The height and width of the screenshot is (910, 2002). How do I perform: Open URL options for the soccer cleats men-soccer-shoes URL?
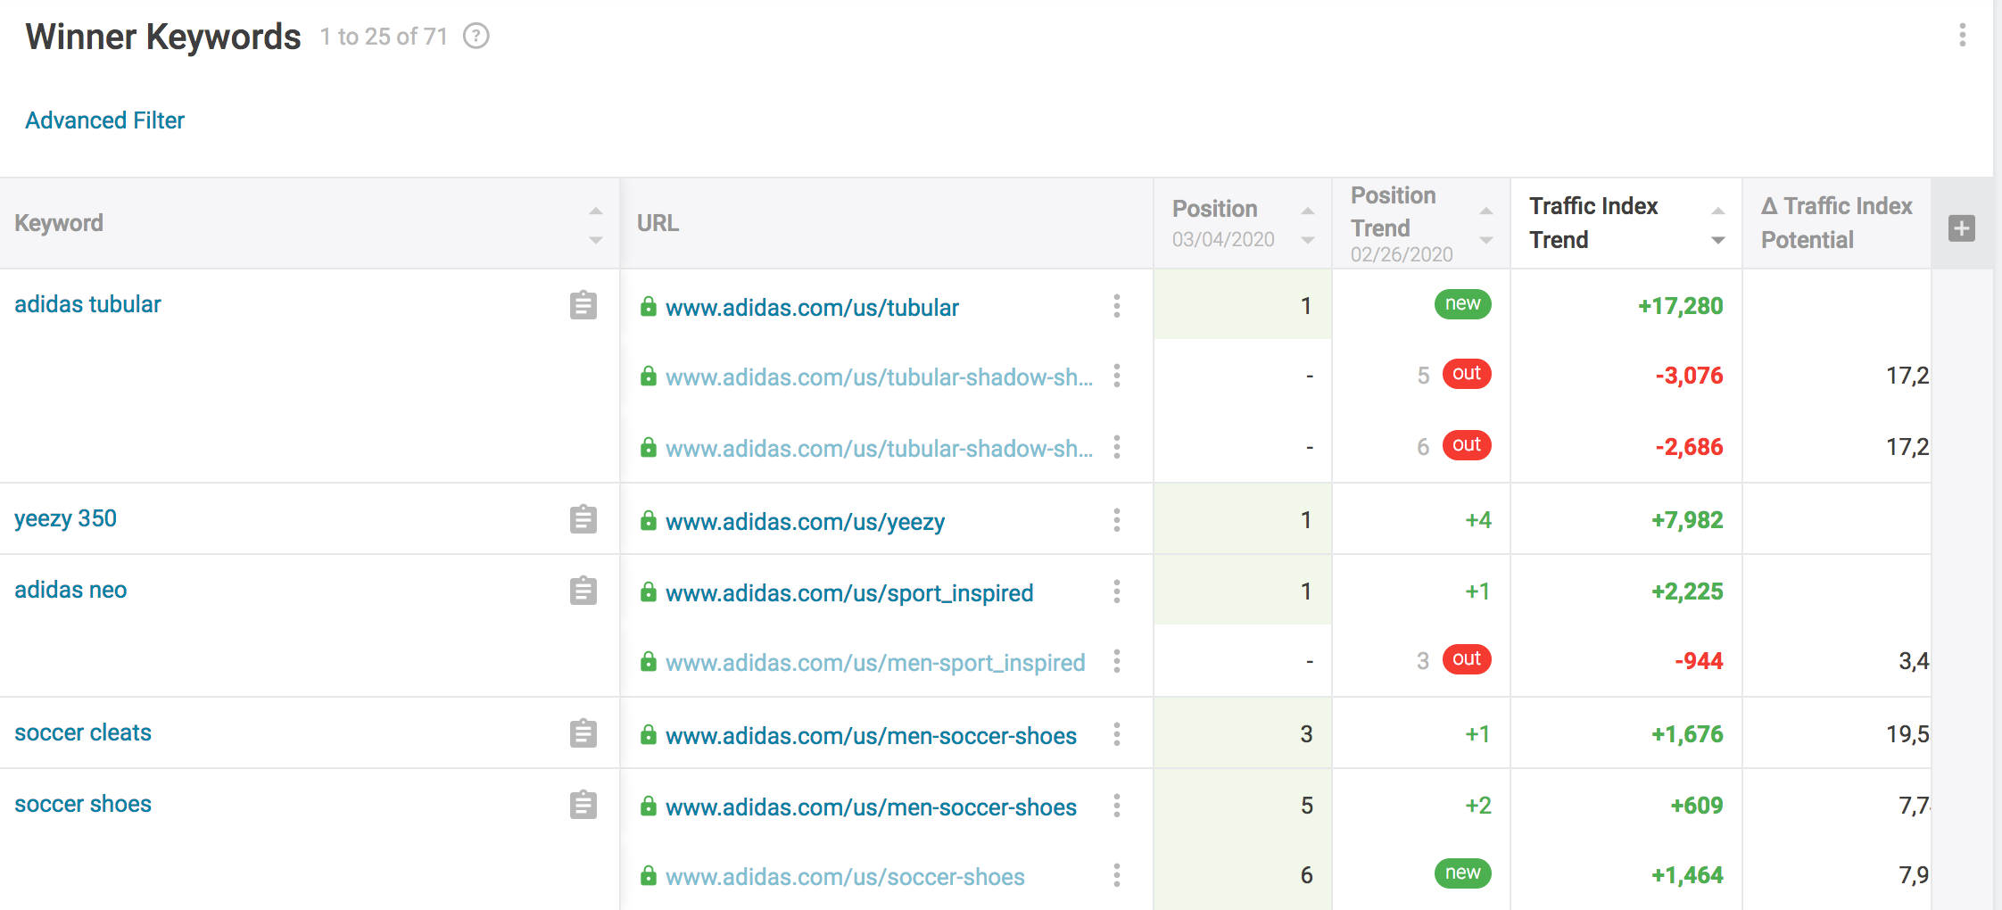pos(1116,734)
